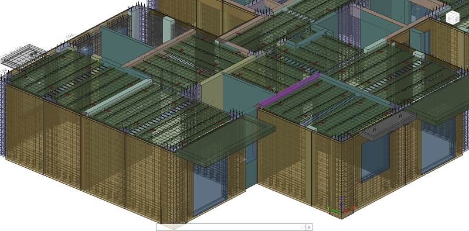Click the magnifier search icon in command bar
Image resolution: width=469 pixels, height=231 pixels.
[303, 227]
